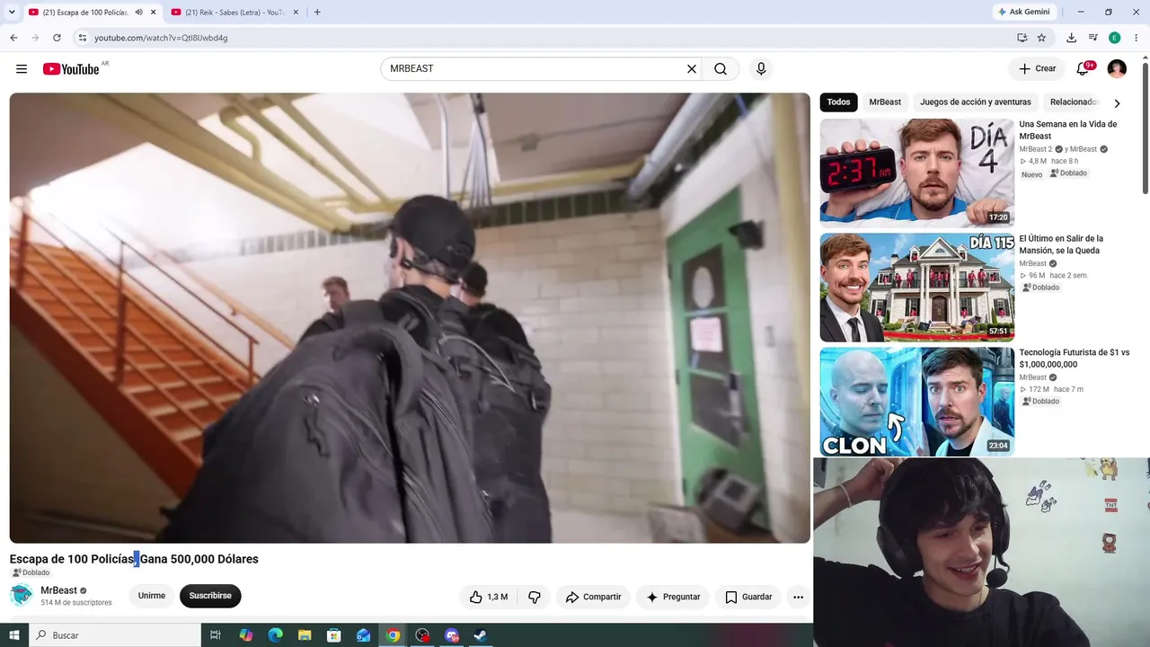Viewport: 1150px width, 647px height.
Task: Show more filter chips with right arrow
Action: pos(1117,103)
